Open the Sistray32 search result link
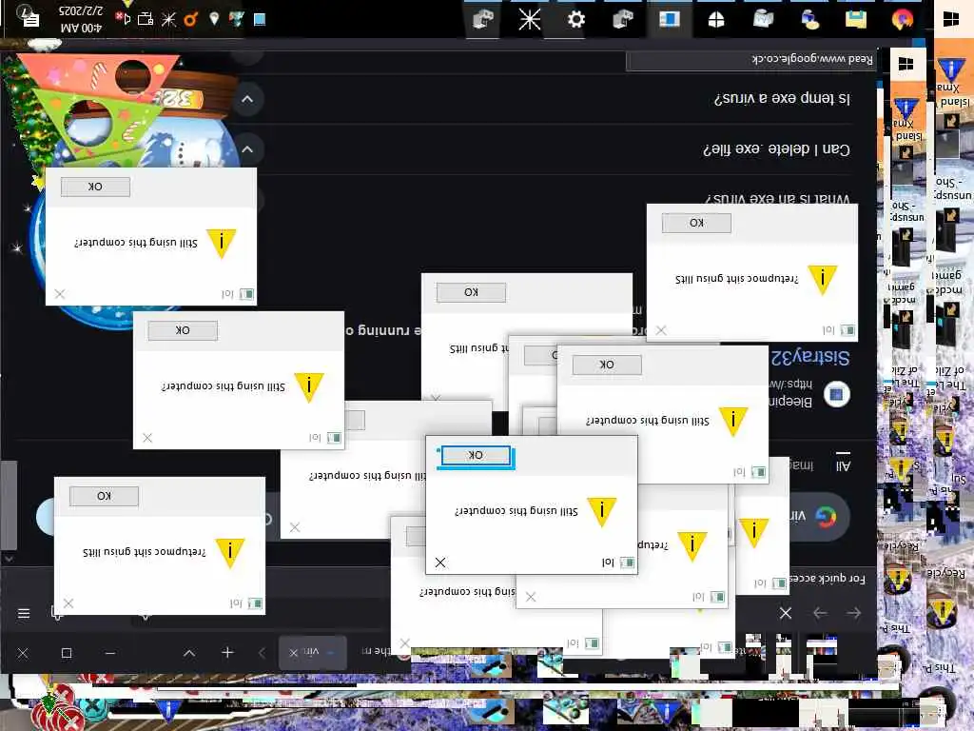Image resolution: width=974 pixels, height=731 pixels. click(810, 357)
